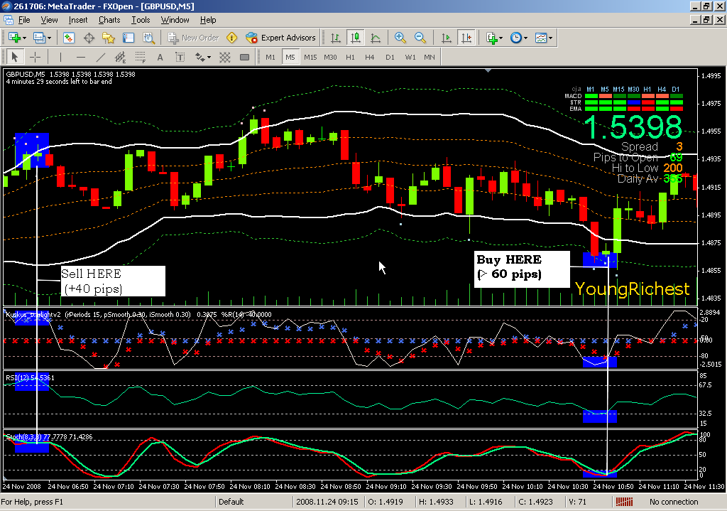The height and width of the screenshot is (511, 727).
Task: Open the Indicators list dropdown
Action: (502, 38)
